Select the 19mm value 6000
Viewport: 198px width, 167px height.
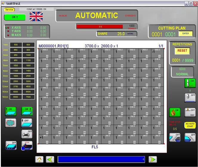[x=16, y=97]
